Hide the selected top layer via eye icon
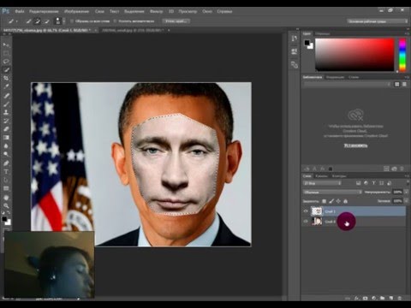 point(306,211)
